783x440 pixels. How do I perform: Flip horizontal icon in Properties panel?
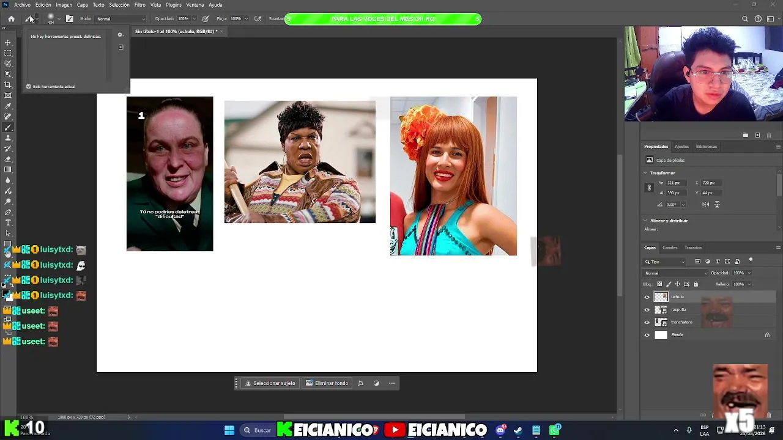tap(706, 204)
